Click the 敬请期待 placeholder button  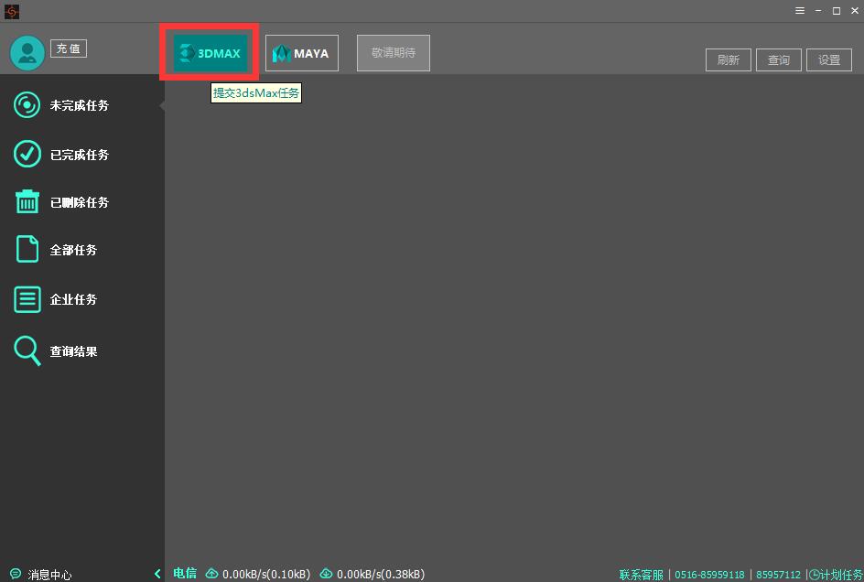[x=394, y=53]
